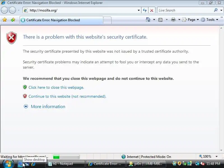Click the Add to Favorites icon
This screenshot has height=168, width=224.
[13, 20]
